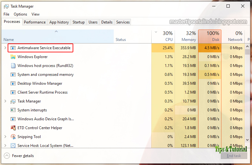Click the Windows host process Rundll32 icon
Image resolution: width=252 pixels, height=165 pixels.
pyautogui.click(x=13, y=66)
